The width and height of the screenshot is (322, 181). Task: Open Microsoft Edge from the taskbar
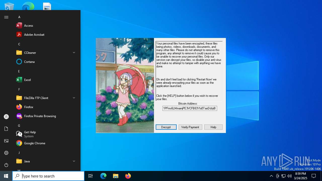click(103, 176)
